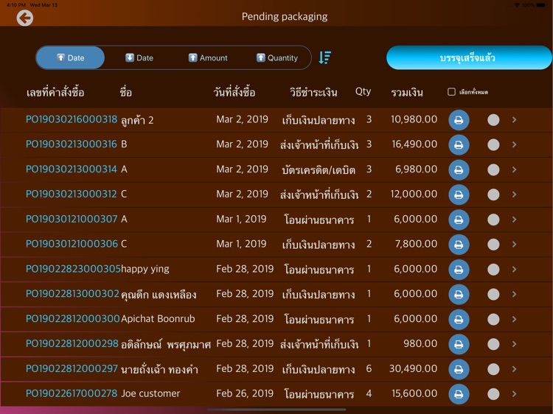Select order PO19030213000312 radio circle

tap(493, 194)
